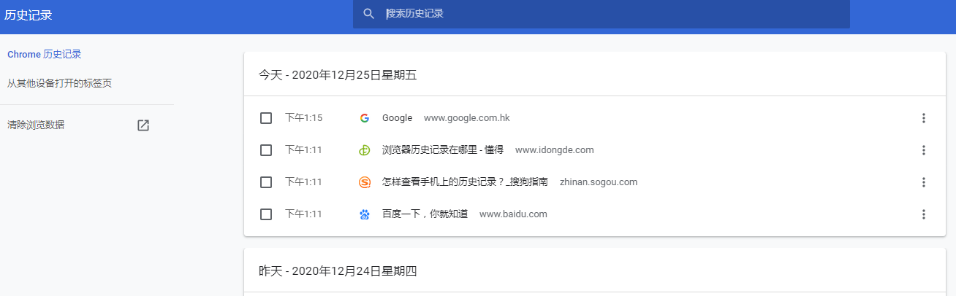The image size is (956, 296).
Task: Open the 怎样查看手机上的历史记录 history link
Action: tap(465, 182)
